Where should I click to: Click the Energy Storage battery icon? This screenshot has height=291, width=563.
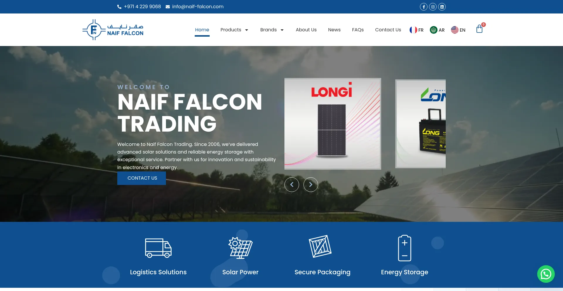(x=405, y=248)
